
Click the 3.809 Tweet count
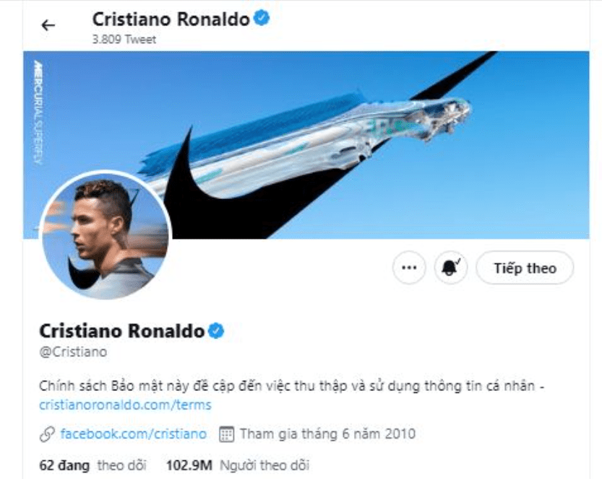124,40
